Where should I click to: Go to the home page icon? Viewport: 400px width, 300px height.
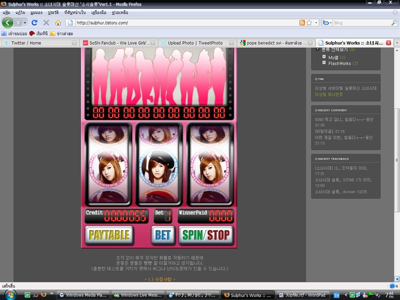pos(58,22)
